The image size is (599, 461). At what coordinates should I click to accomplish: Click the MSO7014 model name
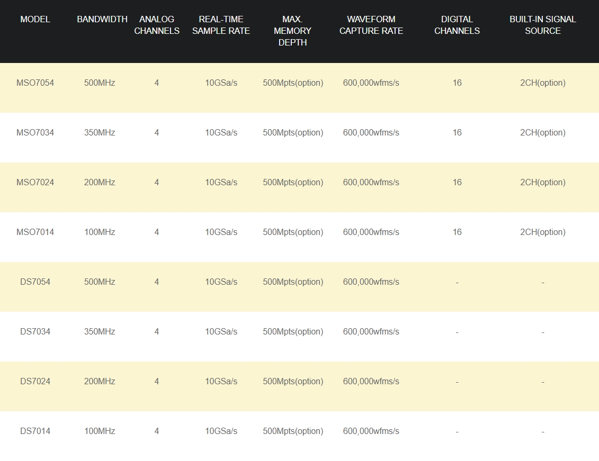click(35, 232)
